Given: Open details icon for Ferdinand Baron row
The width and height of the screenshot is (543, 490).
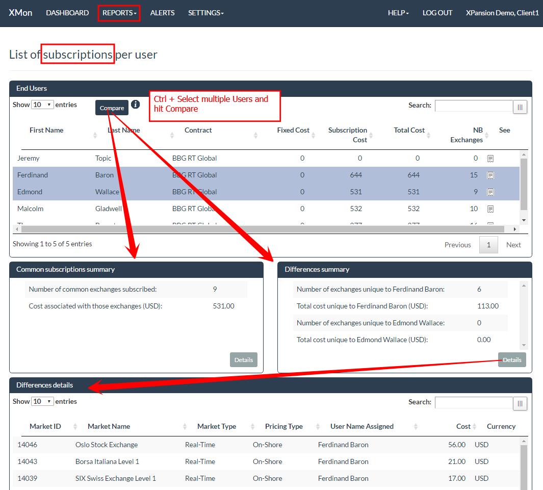Looking at the screenshot, I should (x=490, y=175).
